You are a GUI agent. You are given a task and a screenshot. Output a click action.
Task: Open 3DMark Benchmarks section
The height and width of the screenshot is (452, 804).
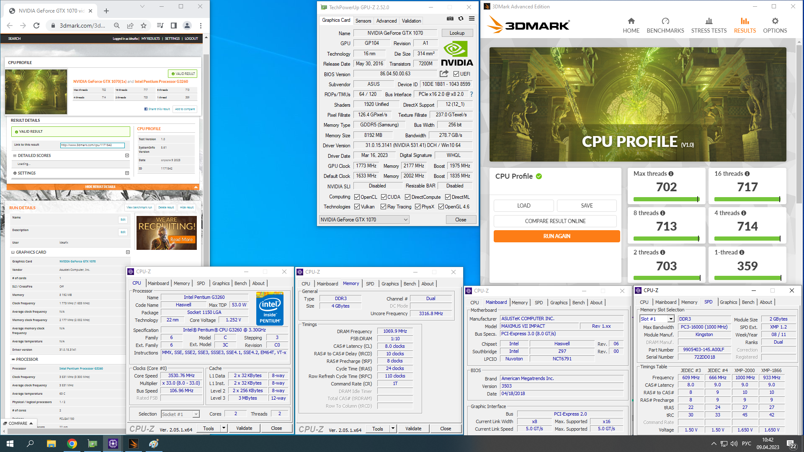(x=665, y=26)
